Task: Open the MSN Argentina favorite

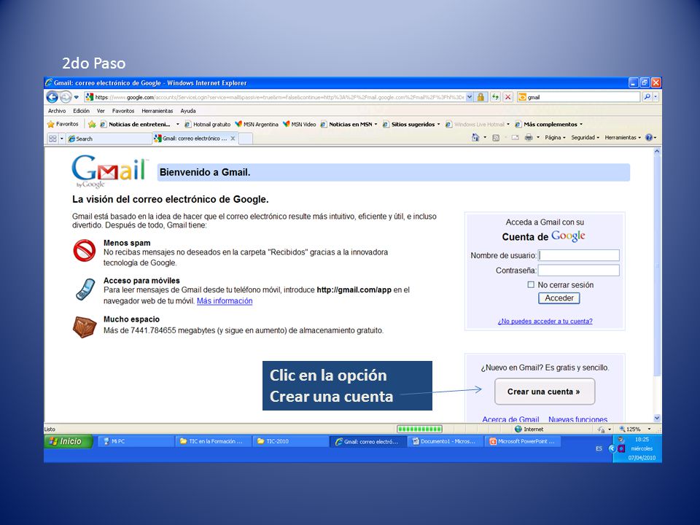Action: 257,124
